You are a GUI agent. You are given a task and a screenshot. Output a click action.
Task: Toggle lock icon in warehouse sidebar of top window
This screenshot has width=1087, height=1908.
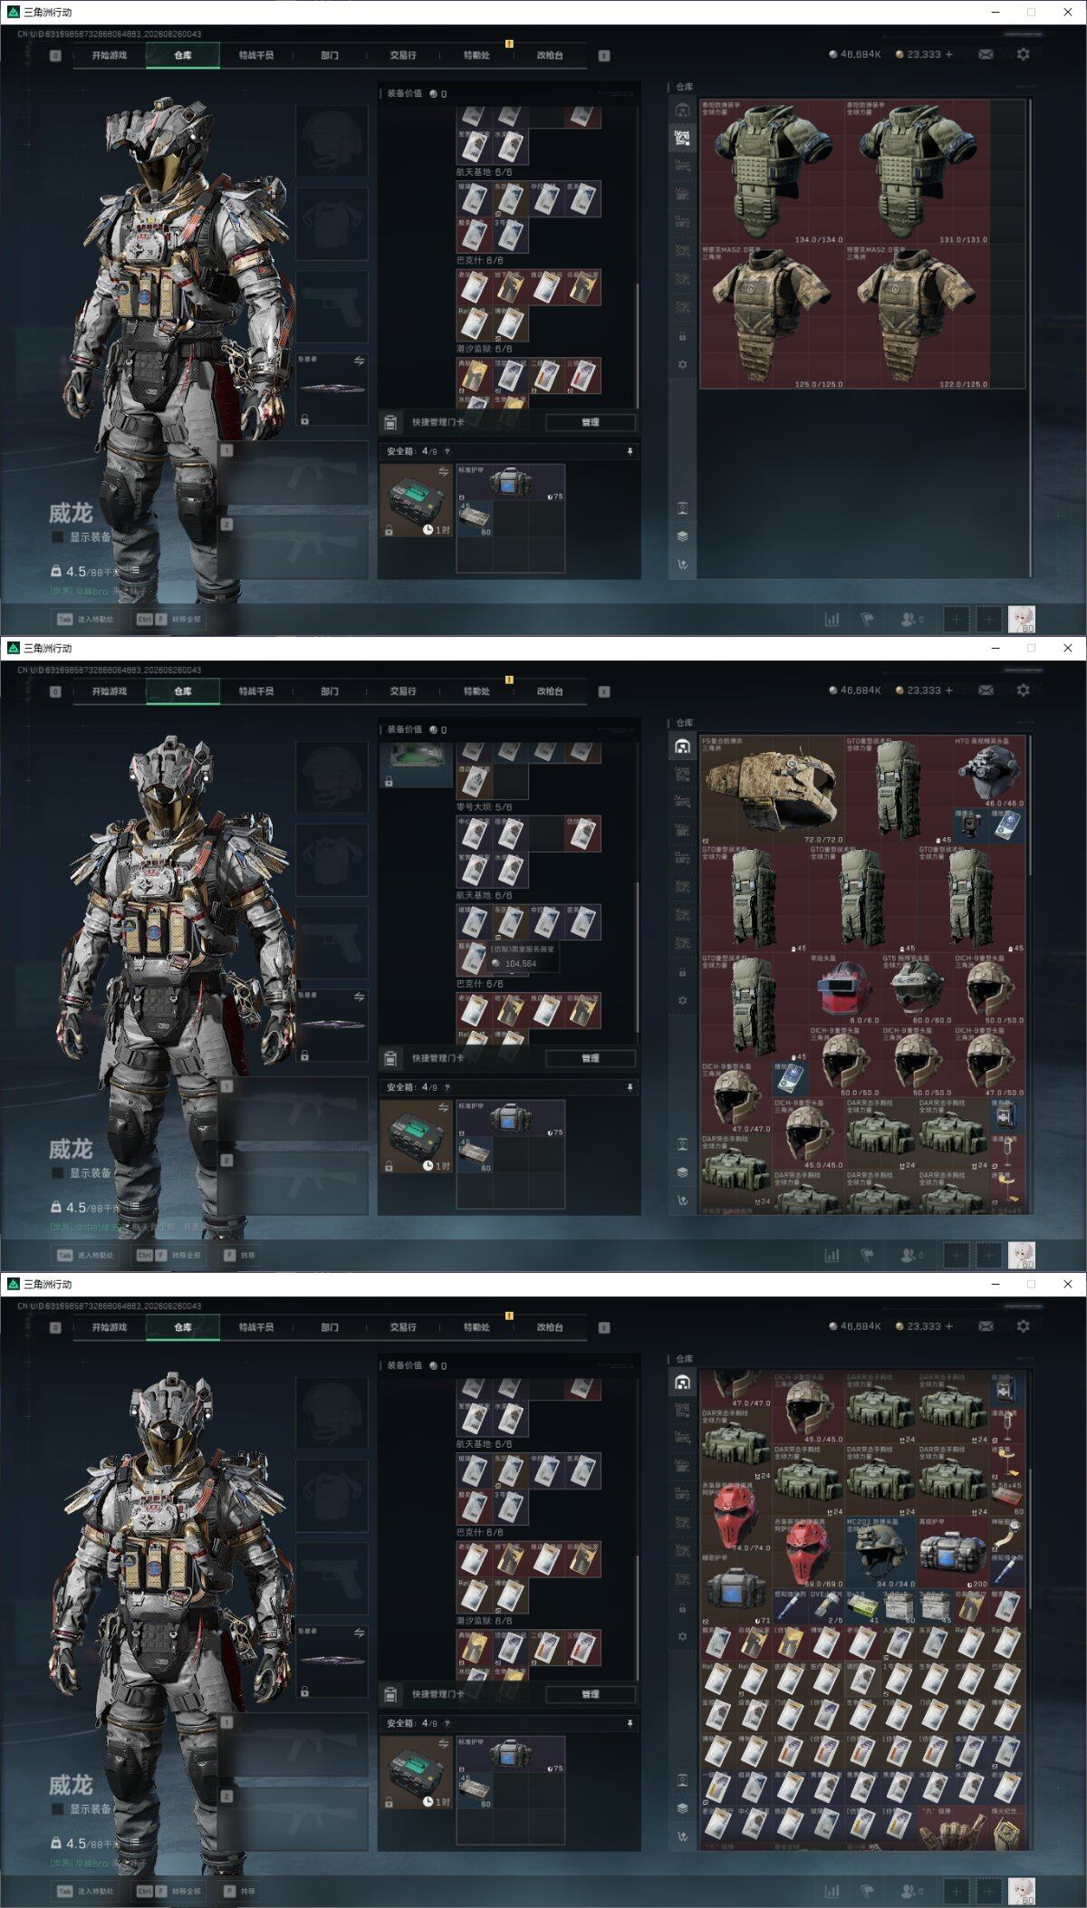(x=682, y=336)
